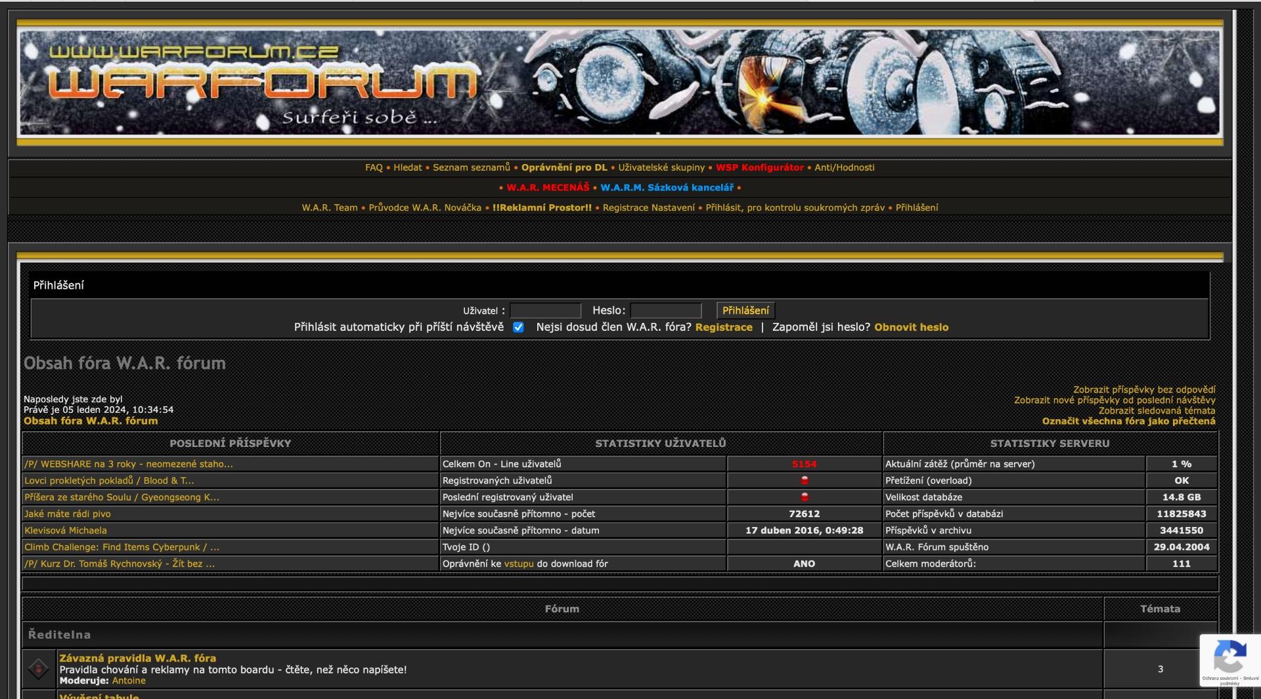Image resolution: width=1261 pixels, height=699 pixels.
Task: Open post Příšera ze starého Soulu
Action: [x=122, y=497]
